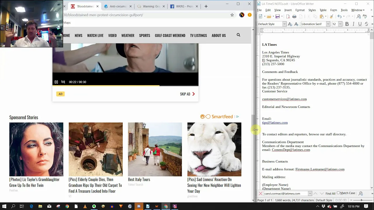Open the Save dropdown arrow

[282, 17]
